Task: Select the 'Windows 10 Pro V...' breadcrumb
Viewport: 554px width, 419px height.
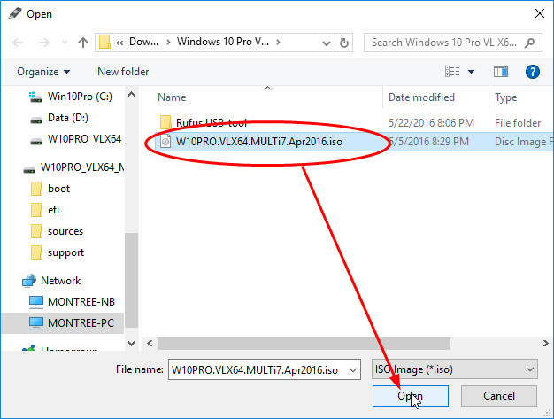Action: coord(223,42)
